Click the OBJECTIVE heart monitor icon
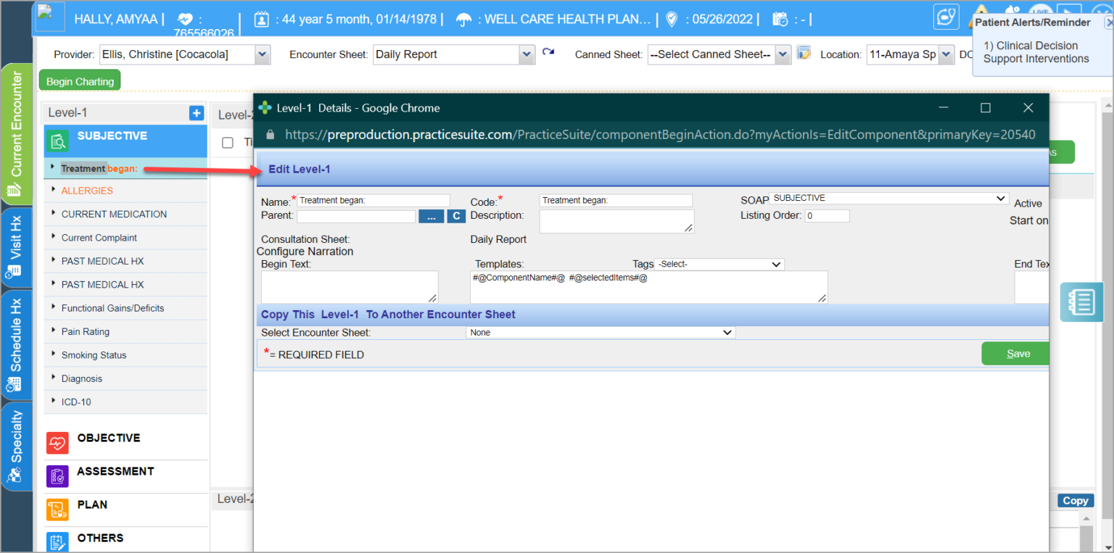 point(57,443)
